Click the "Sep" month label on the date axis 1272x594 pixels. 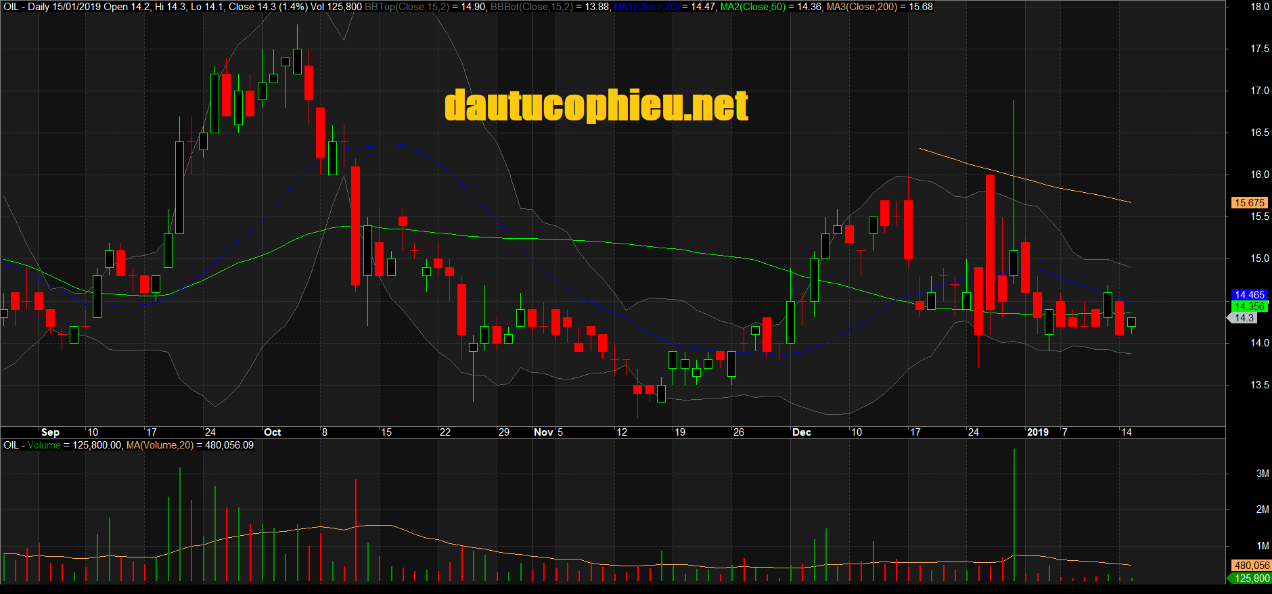click(x=50, y=432)
